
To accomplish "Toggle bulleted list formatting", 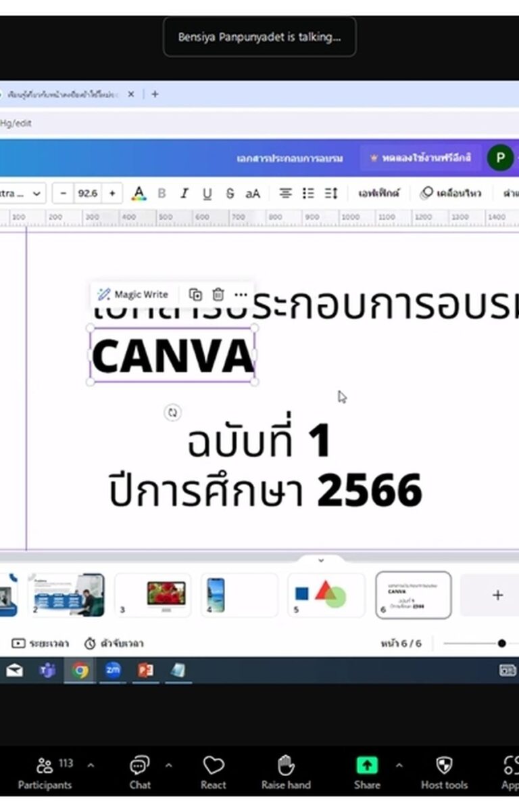I will tap(308, 194).
